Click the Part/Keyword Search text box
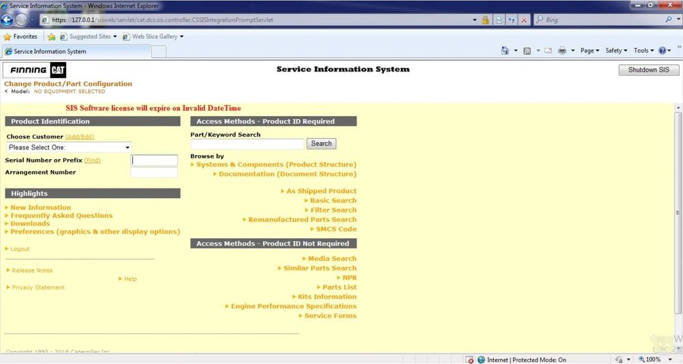The image size is (683, 364). (x=247, y=143)
